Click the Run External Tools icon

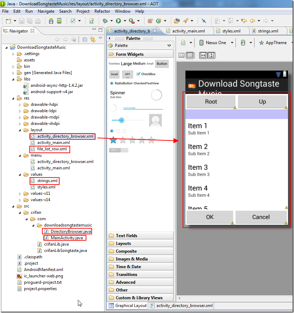pyautogui.click(x=131, y=21)
